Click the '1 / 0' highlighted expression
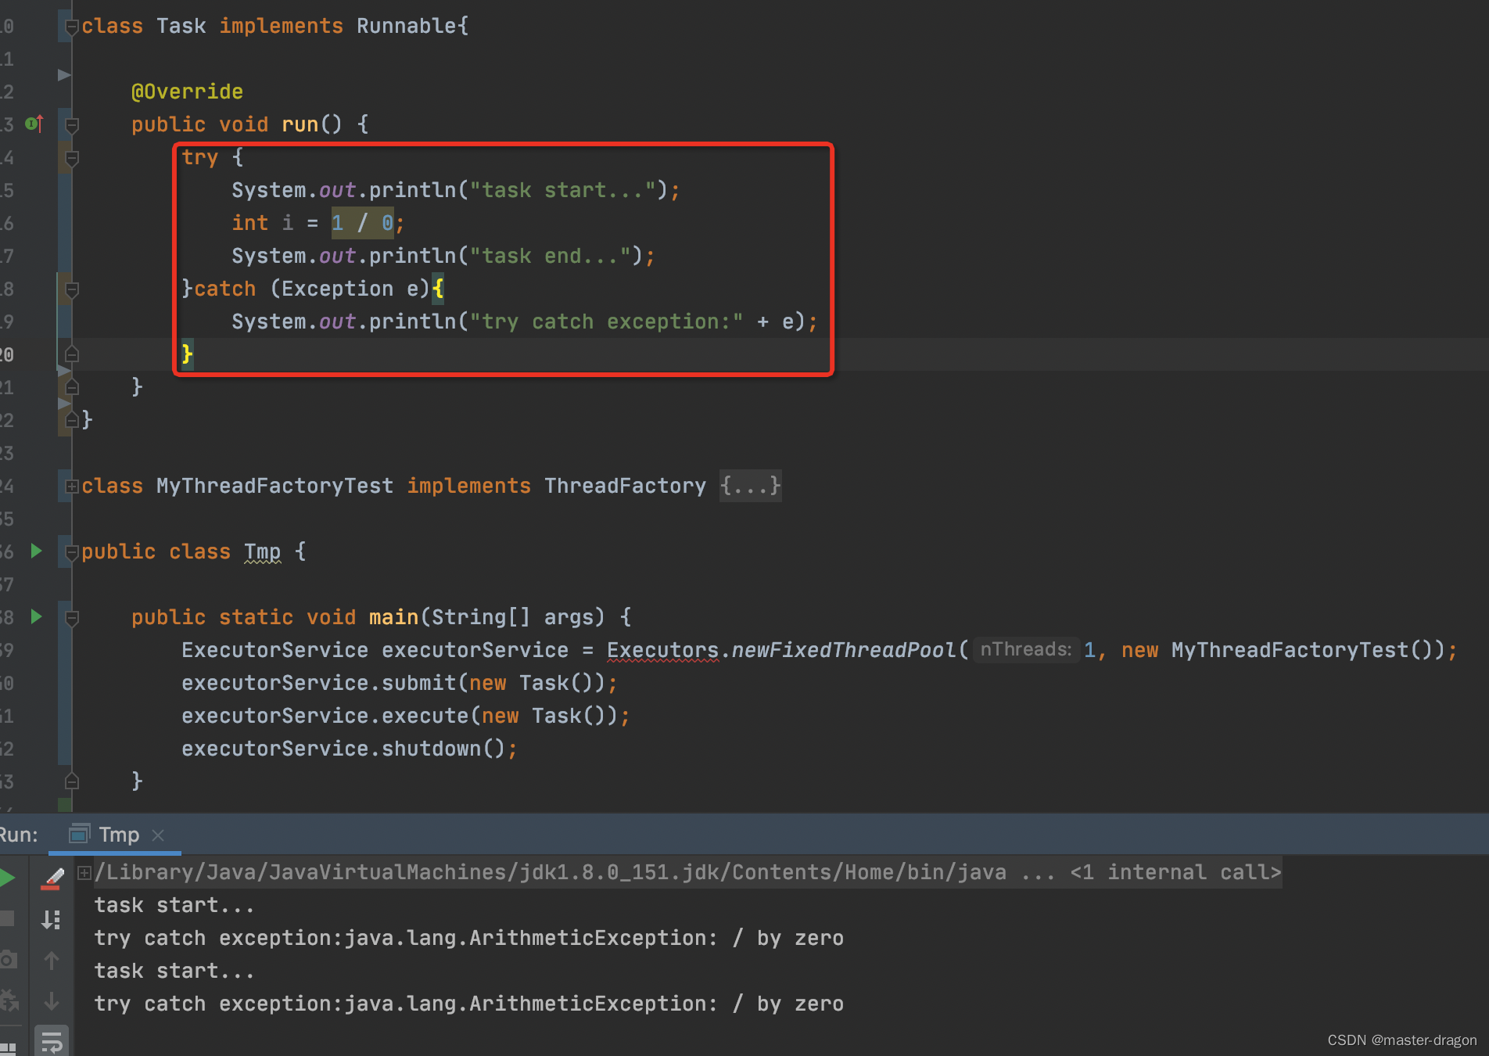The image size is (1489, 1056). 362,223
